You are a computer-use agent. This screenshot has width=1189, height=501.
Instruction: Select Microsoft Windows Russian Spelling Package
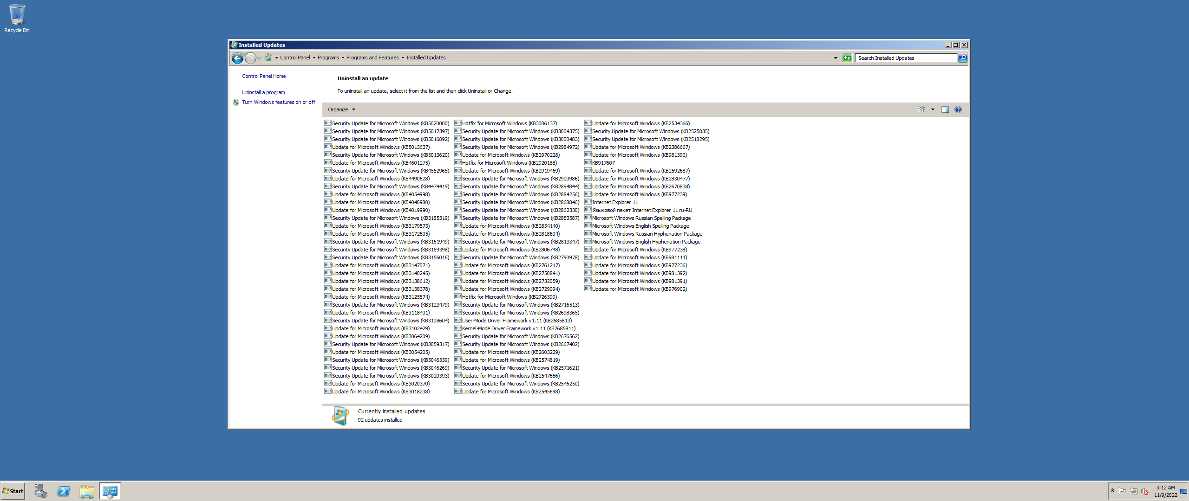pos(638,218)
